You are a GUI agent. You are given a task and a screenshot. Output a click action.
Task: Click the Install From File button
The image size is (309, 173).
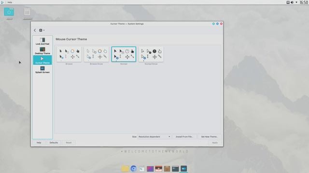pyautogui.click(x=184, y=136)
